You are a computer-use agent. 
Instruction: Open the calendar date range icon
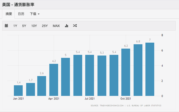coord(6,26)
